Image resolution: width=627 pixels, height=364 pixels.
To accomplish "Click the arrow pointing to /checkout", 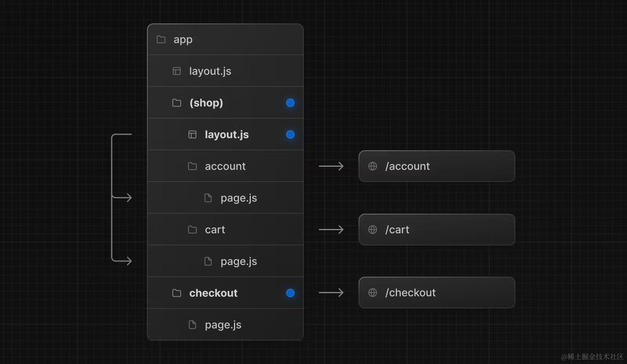I will pyautogui.click(x=331, y=293).
